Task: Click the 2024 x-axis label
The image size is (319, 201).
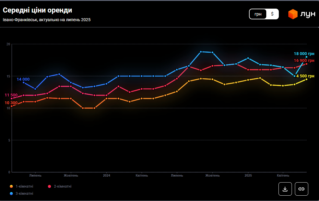Action: pos(106,175)
